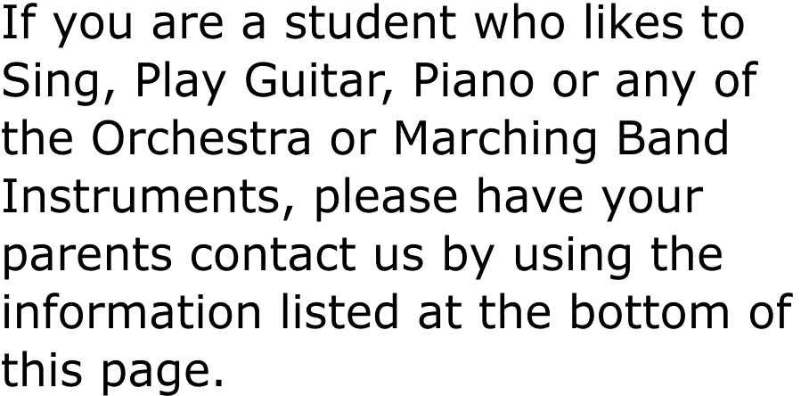Click the word "likes" in first line

pos(634,23)
